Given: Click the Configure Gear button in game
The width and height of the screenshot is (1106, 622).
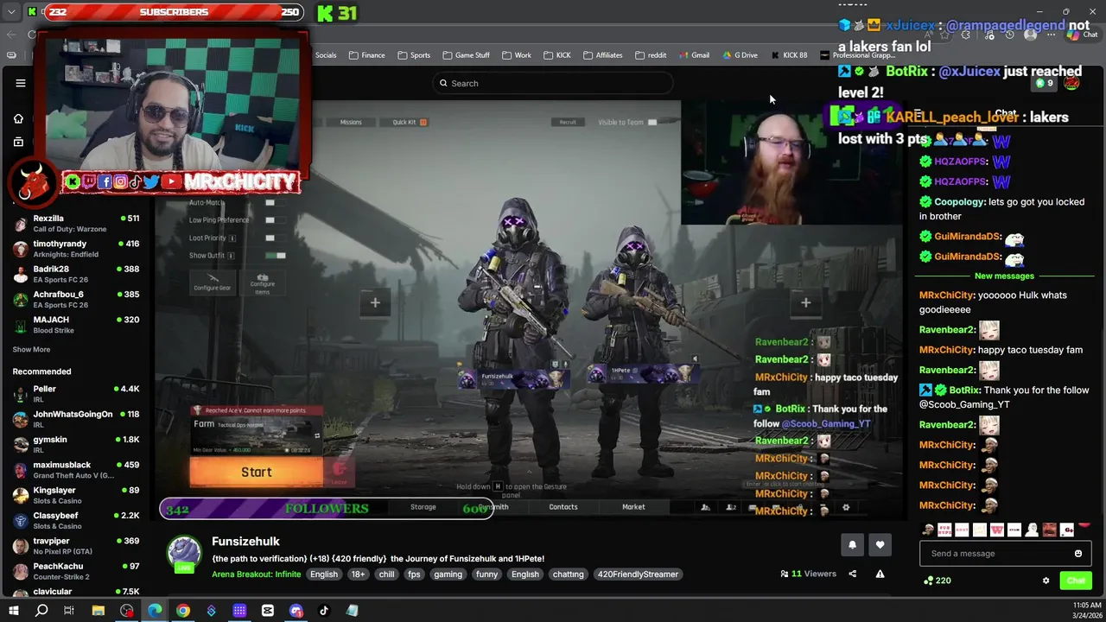Looking at the screenshot, I should click(212, 282).
